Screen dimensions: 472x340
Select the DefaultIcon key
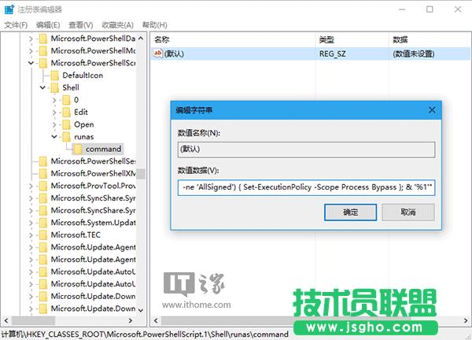coord(83,76)
